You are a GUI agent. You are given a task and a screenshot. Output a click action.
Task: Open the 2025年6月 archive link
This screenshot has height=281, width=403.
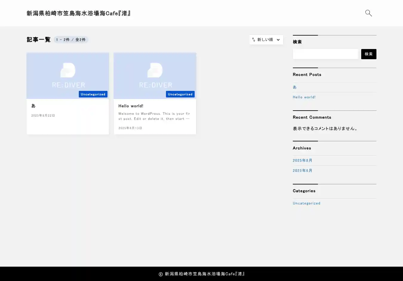coord(302,171)
